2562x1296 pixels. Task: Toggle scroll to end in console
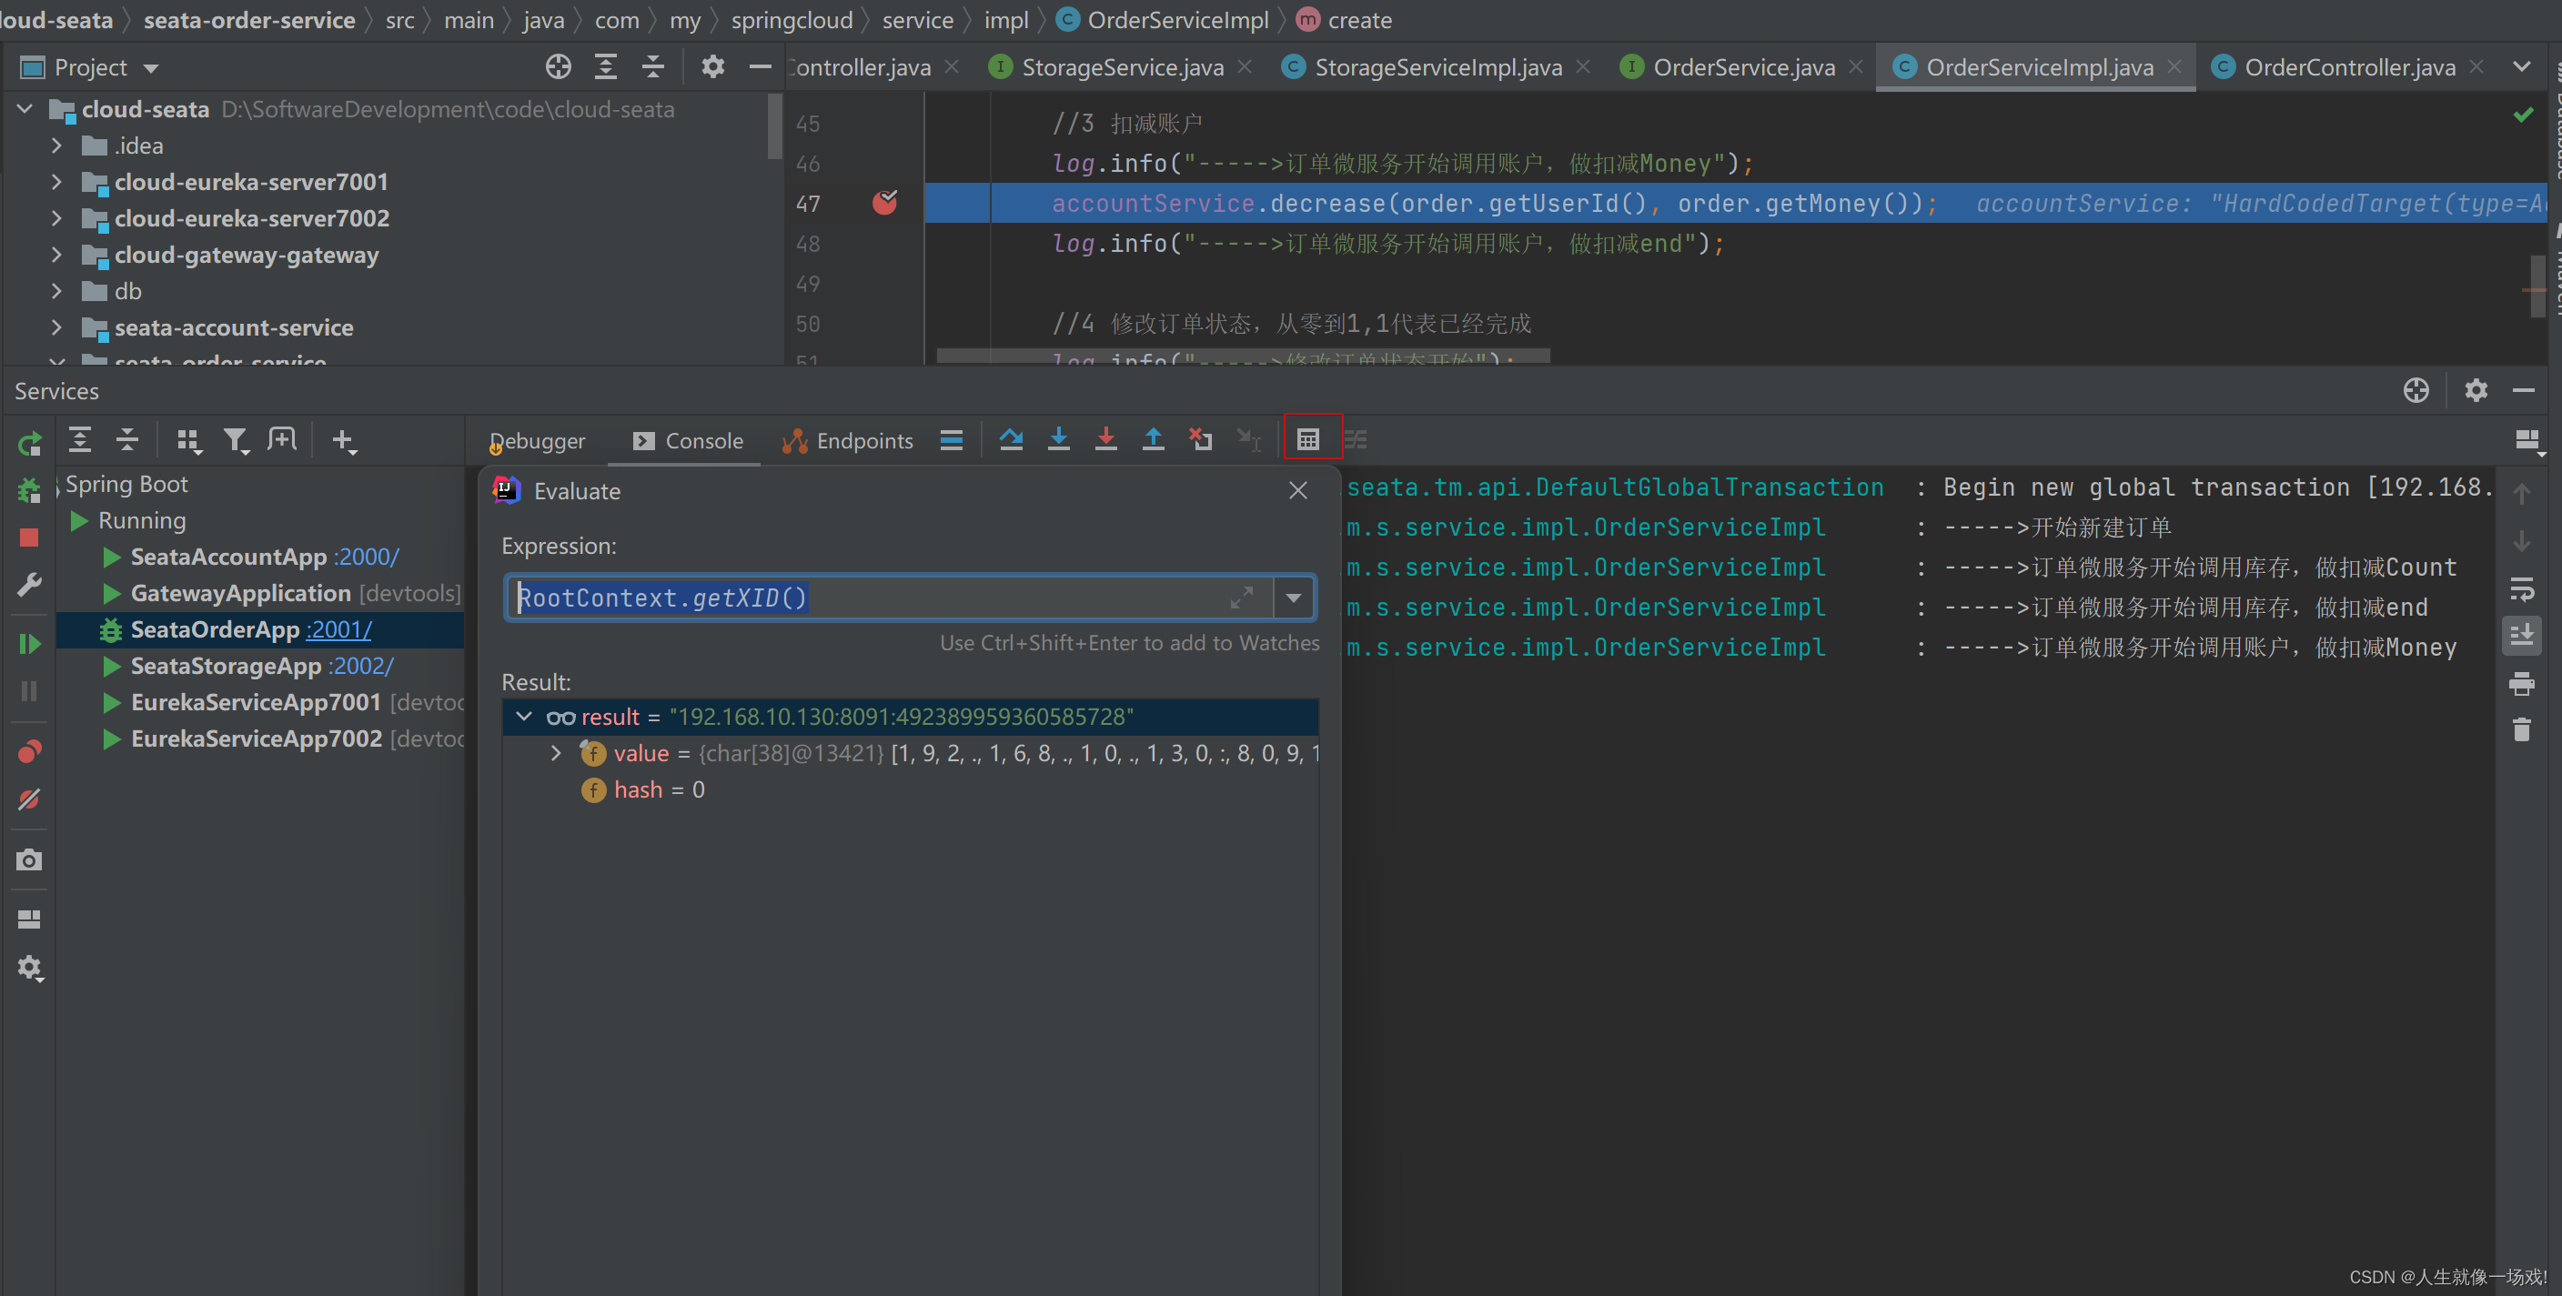2521,635
